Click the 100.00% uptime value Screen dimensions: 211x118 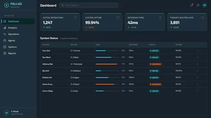tap(179, 71)
